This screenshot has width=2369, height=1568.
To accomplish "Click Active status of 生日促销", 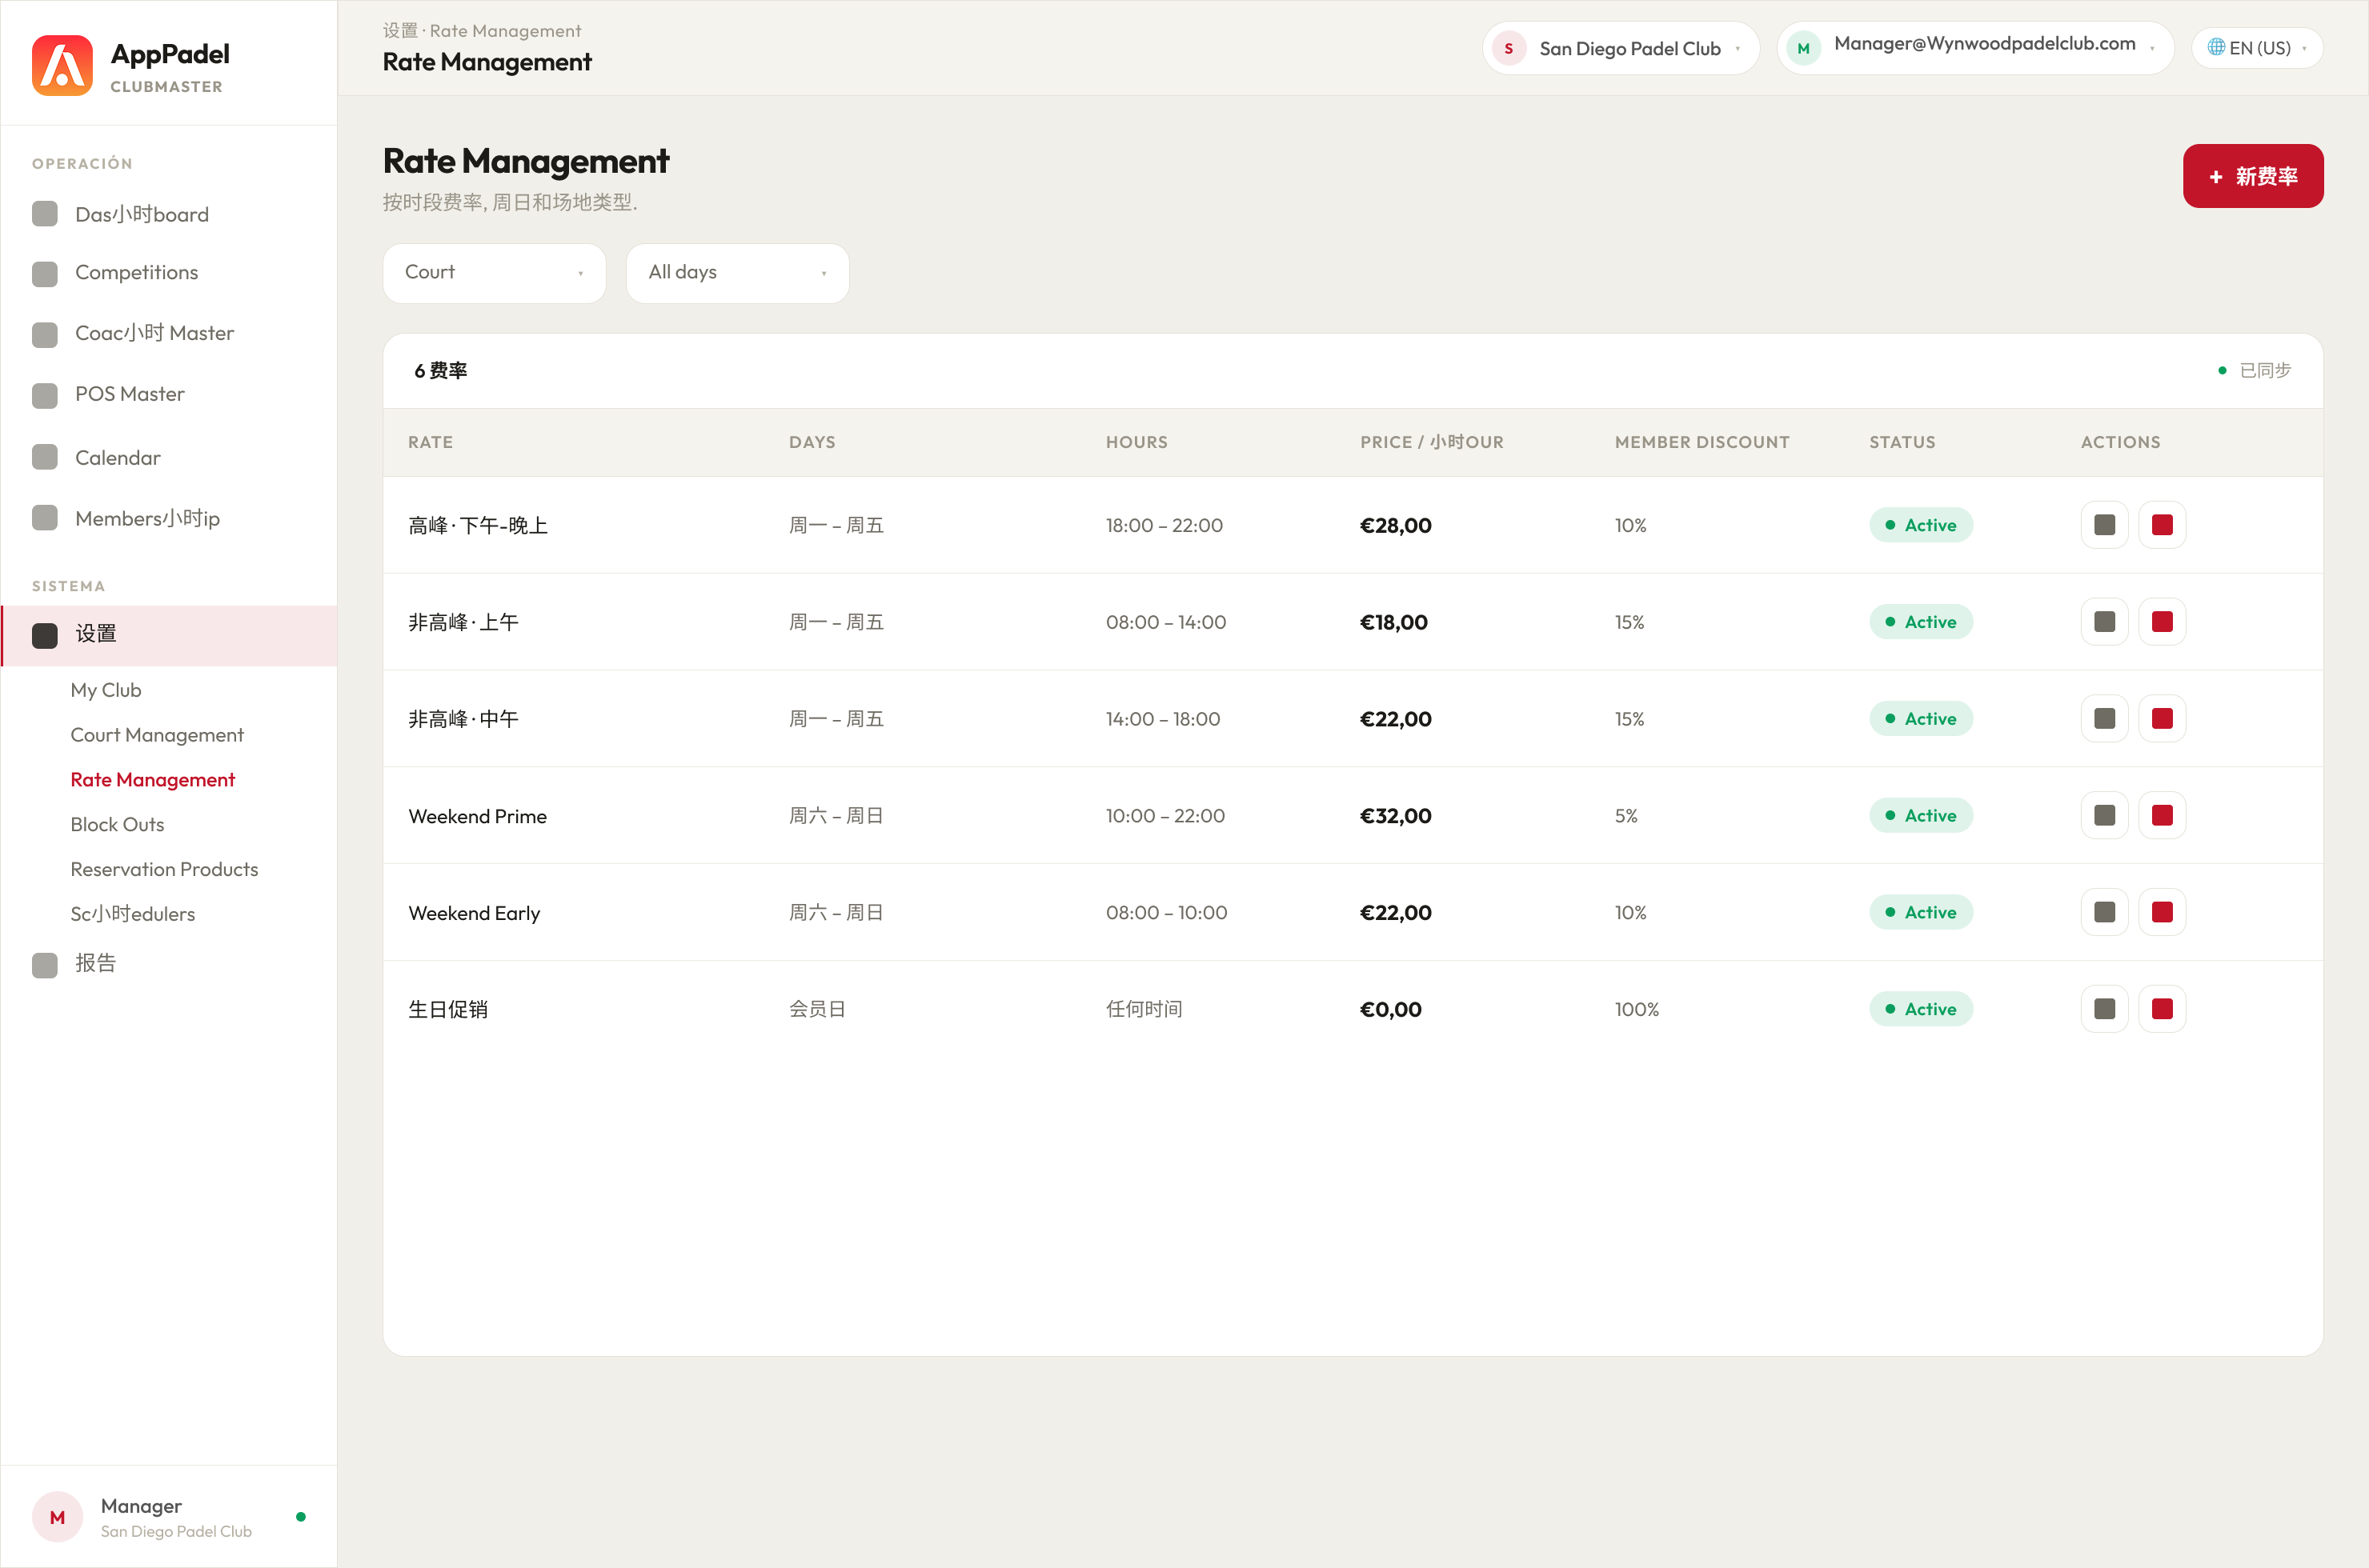I will pos(1921,1009).
